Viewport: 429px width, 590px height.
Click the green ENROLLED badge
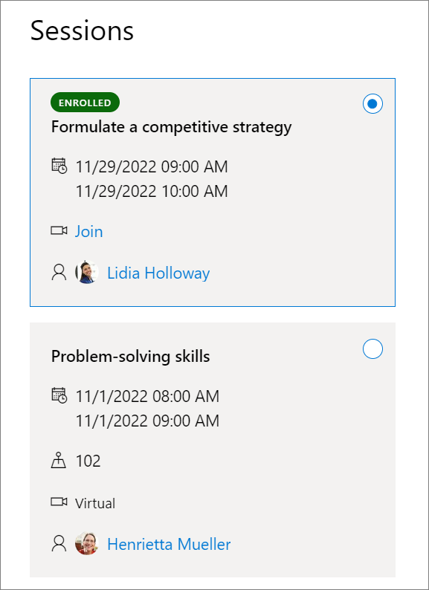(85, 103)
